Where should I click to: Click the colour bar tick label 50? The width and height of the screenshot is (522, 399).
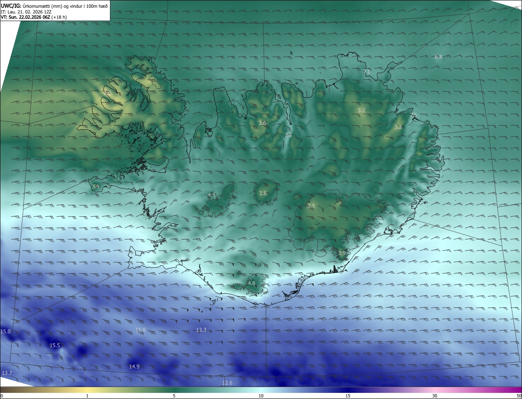click(519, 396)
